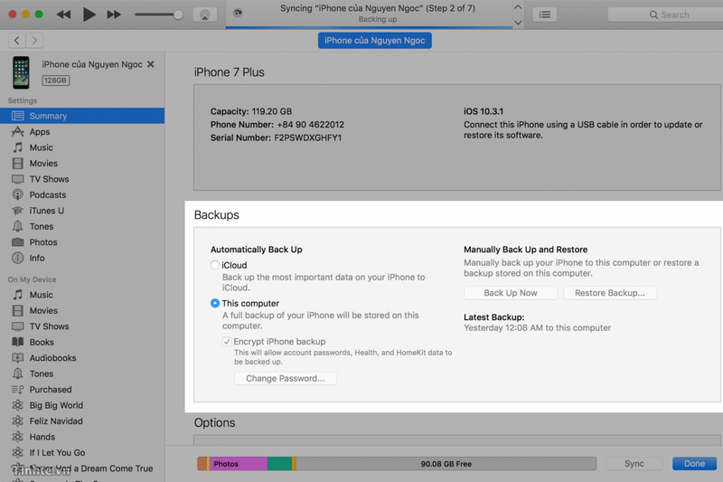Open the Feliz Navidad playlist
Image resolution: width=723 pixels, height=482 pixels.
tap(82, 421)
